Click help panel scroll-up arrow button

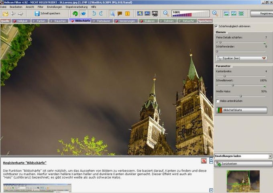coord(211,159)
